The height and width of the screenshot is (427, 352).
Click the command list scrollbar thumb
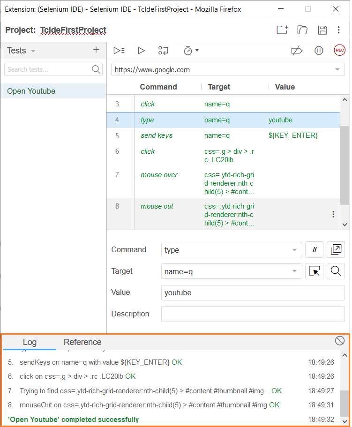(x=345, y=165)
